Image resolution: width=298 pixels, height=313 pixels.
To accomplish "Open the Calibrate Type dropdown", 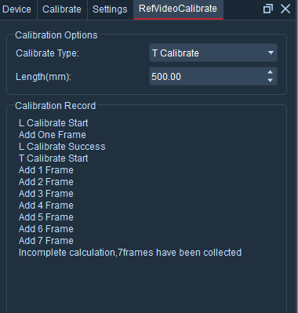I will [213, 53].
